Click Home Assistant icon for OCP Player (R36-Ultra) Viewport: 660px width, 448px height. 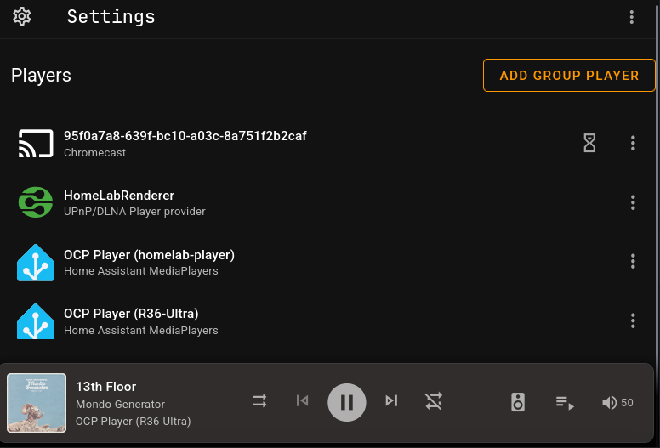pyautogui.click(x=36, y=320)
